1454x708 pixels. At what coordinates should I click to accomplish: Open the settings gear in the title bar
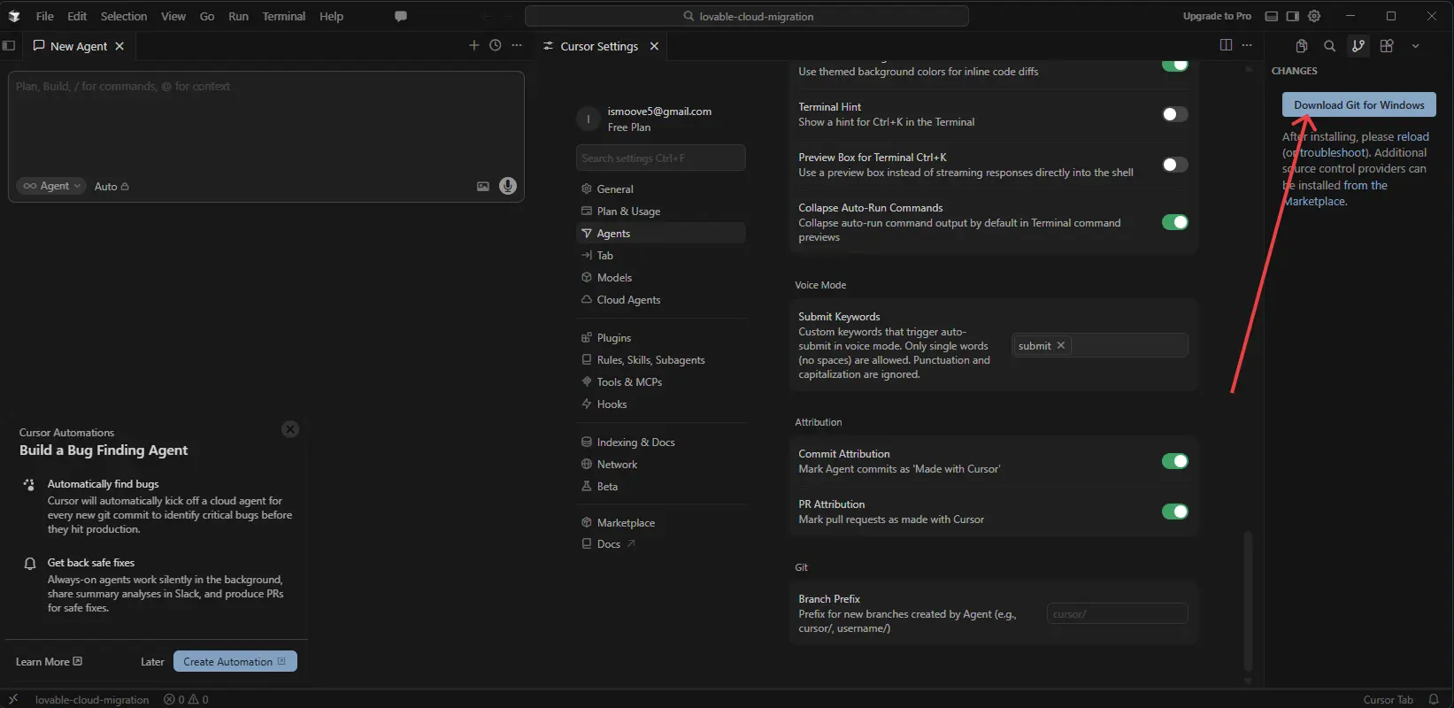(1314, 16)
